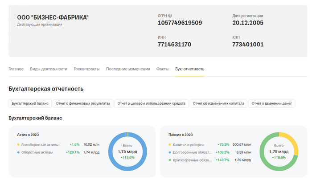Open Отчет о финансовых результатах
The width and height of the screenshot is (312, 180).
click(83, 103)
